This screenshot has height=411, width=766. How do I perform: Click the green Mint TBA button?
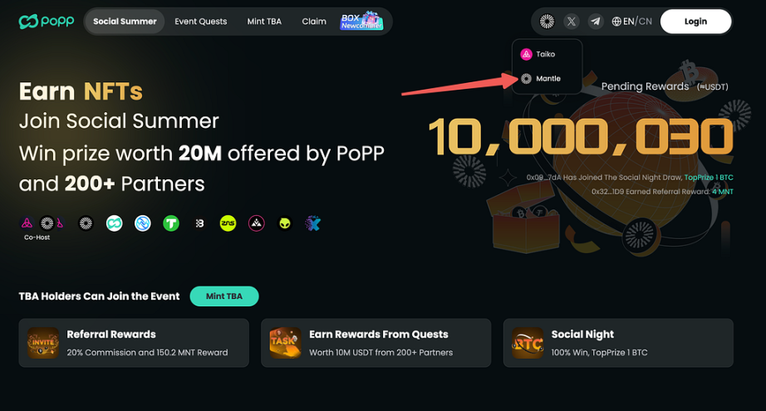(x=224, y=296)
